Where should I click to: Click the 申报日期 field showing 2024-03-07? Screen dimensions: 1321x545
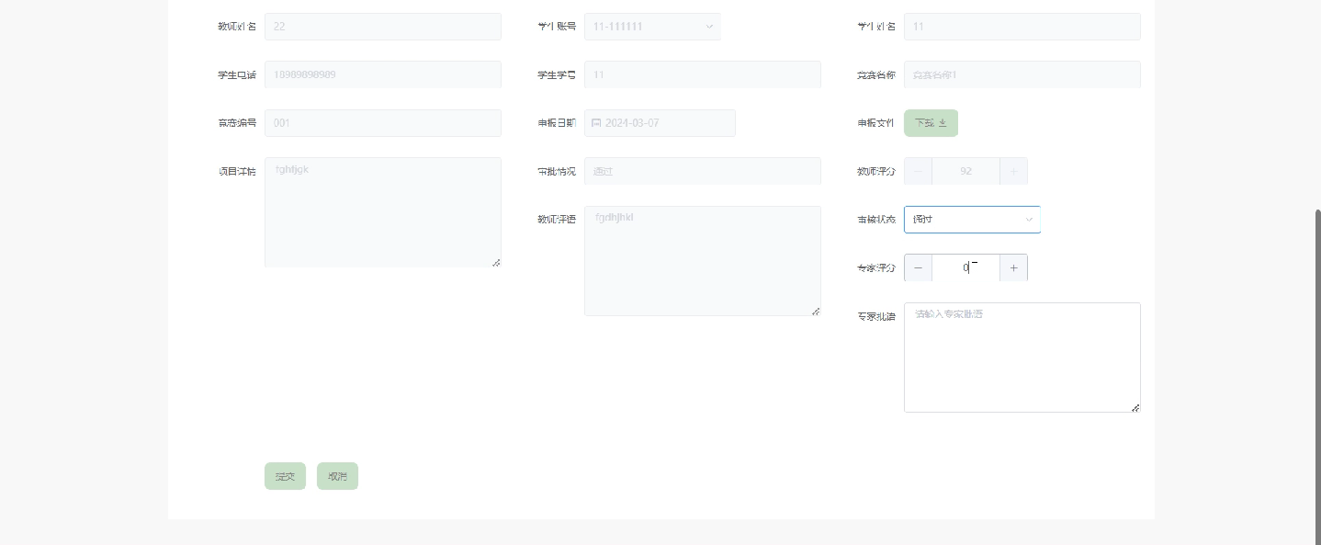coord(660,123)
